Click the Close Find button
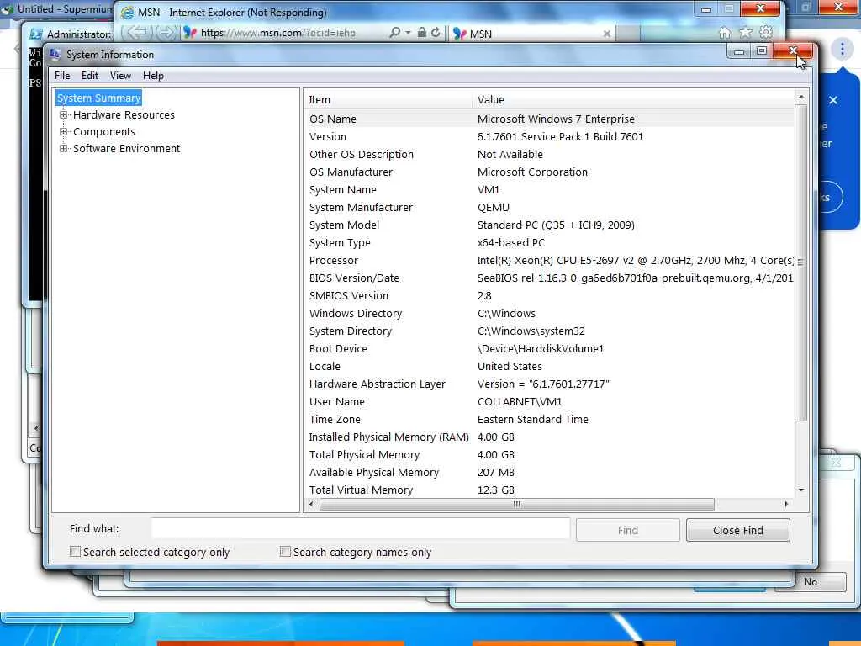Image resolution: width=861 pixels, height=646 pixels. tap(738, 530)
